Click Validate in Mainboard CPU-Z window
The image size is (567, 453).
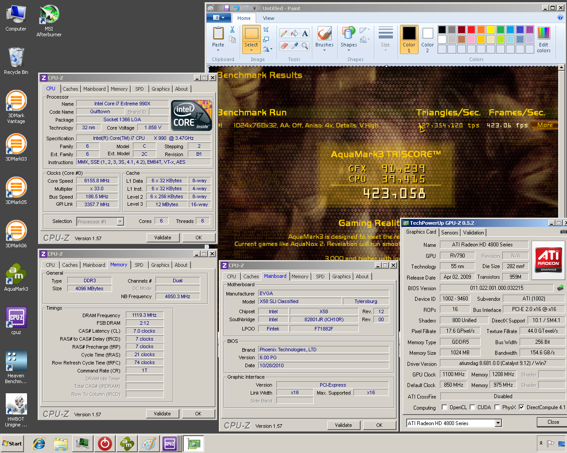[x=343, y=425]
